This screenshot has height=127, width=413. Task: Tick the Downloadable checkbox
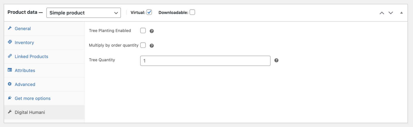[x=192, y=12]
